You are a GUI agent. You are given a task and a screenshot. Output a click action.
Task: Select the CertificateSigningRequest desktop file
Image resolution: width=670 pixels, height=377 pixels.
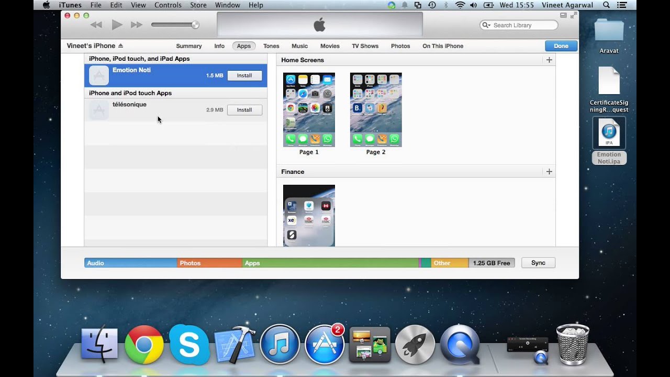(x=609, y=90)
